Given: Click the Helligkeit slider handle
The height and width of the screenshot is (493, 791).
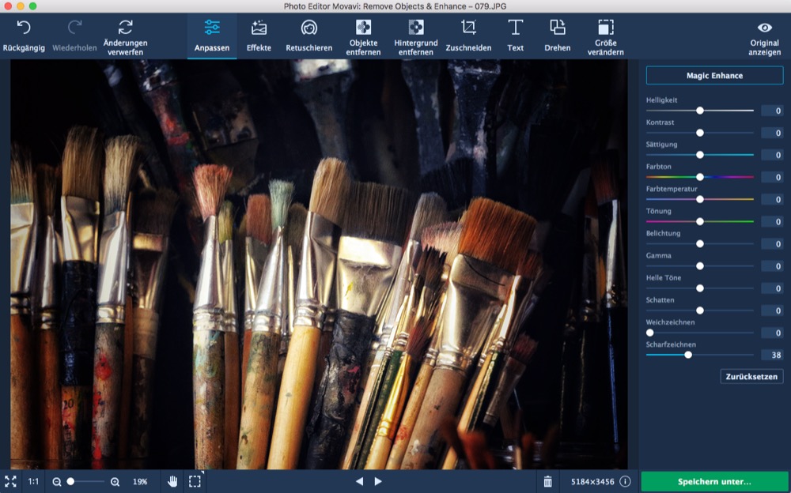Looking at the screenshot, I should pyautogui.click(x=700, y=111).
